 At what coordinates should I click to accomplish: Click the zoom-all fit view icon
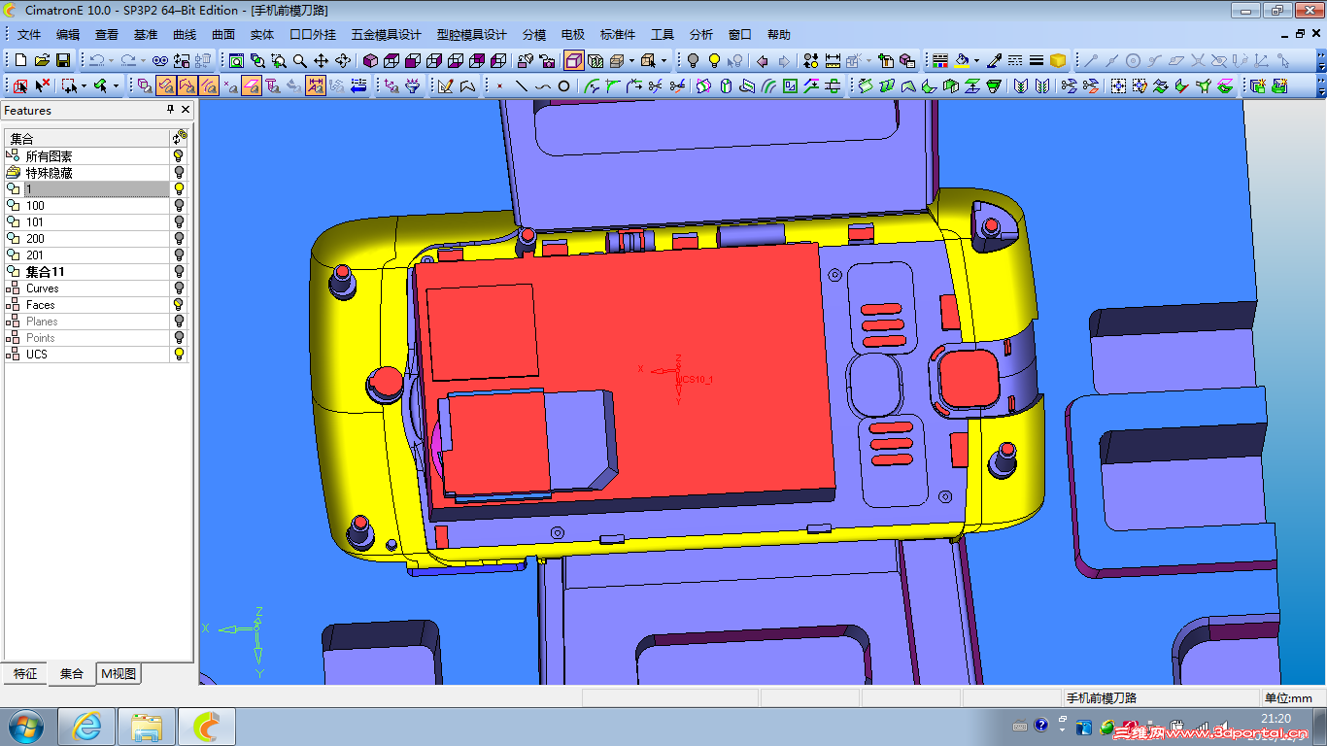(236, 60)
